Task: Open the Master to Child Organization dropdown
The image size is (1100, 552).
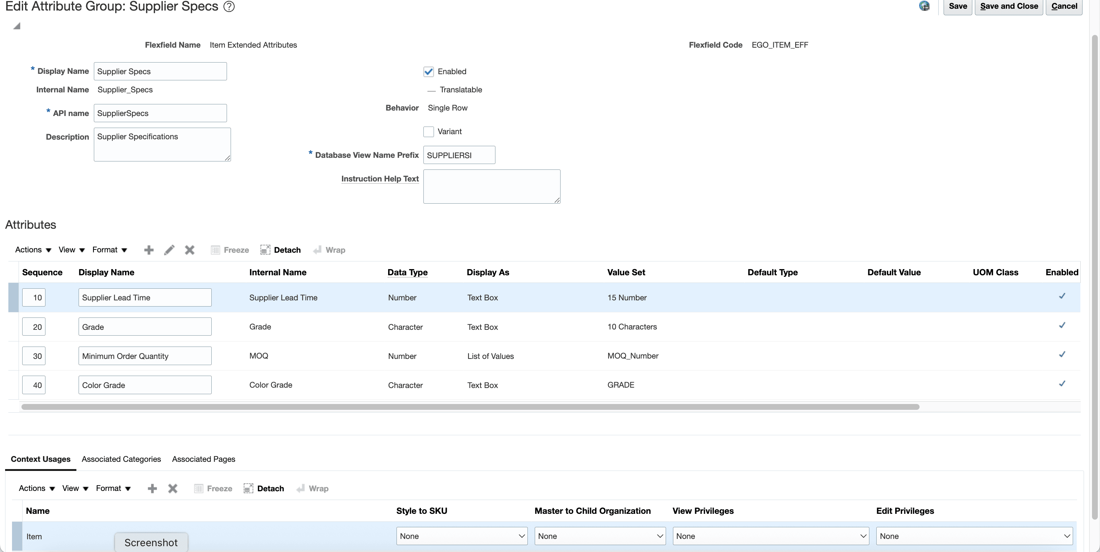Action: click(x=600, y=536)
